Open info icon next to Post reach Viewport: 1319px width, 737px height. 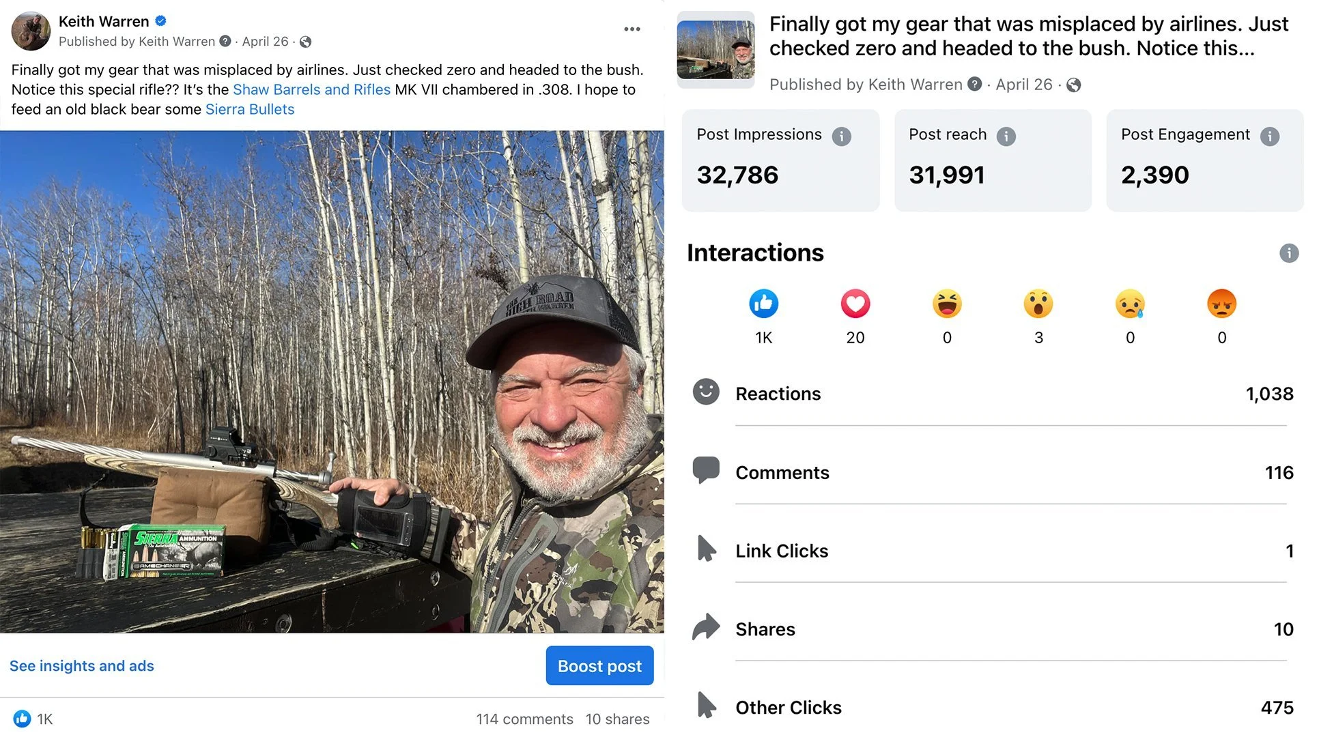click(1006, 136)
